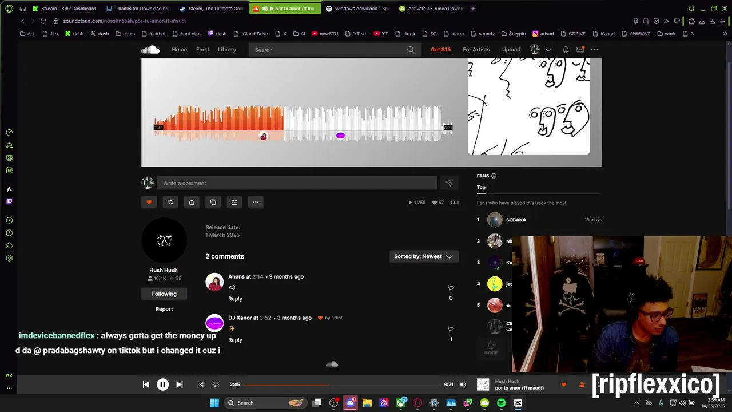Send comment with paper plane icon
732x412 pixels.
click(449, 183)
